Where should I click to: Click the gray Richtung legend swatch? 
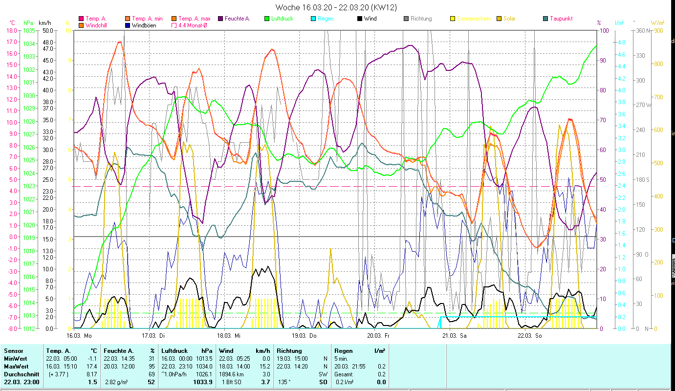(x=406, y=19)
